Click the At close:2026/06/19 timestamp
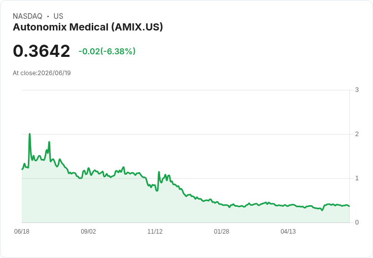Viewport: 373px width, 258px height. coord(42,73)
